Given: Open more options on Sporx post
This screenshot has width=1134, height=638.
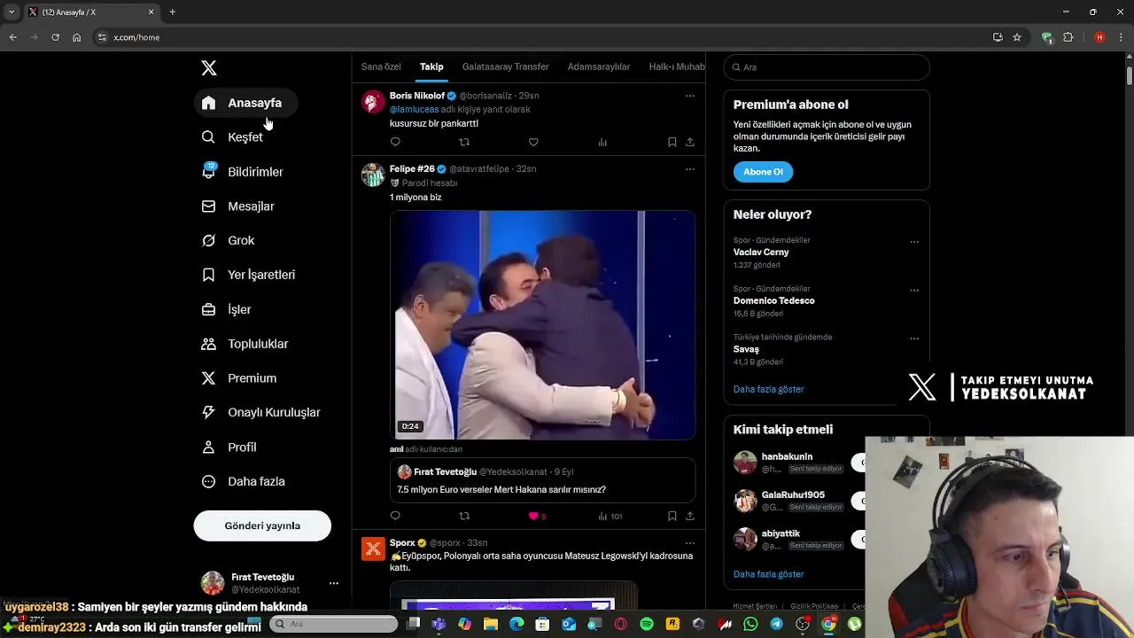Looking at the screenshot, I should point(690,543).
